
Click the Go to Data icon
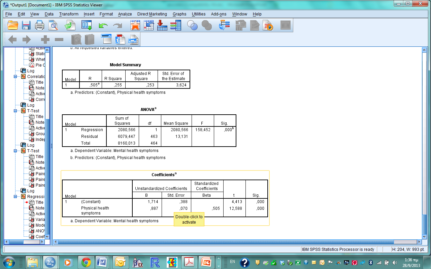coord(135,25)
